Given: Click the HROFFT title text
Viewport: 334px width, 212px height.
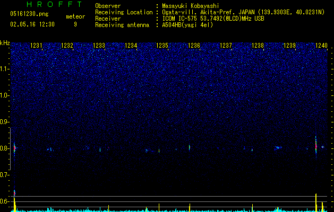Looking at the screenshot, I should pyautogui.click(x=54, y=4).
